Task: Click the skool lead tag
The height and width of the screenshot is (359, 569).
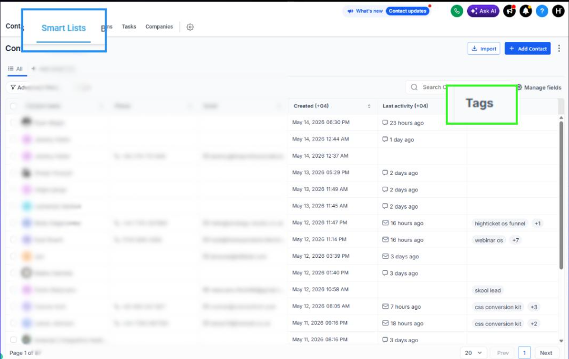Action: pyautogui.click(x=488, y=290)
